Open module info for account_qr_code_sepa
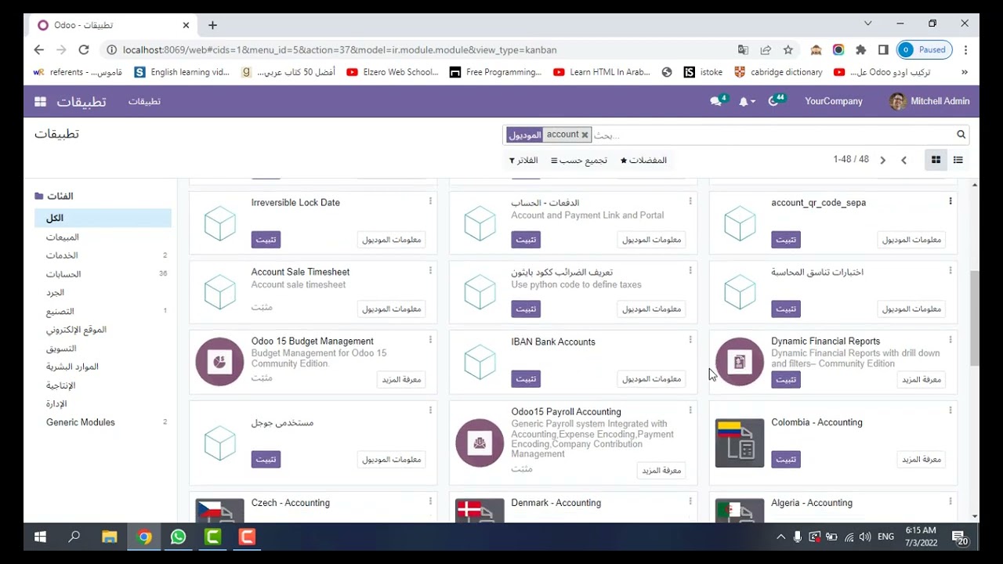1003x564 pixels. click(x=911, y=240)
